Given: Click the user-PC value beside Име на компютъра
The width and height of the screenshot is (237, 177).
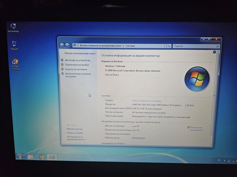Looking at the screenshot, I should pos(136,126).
